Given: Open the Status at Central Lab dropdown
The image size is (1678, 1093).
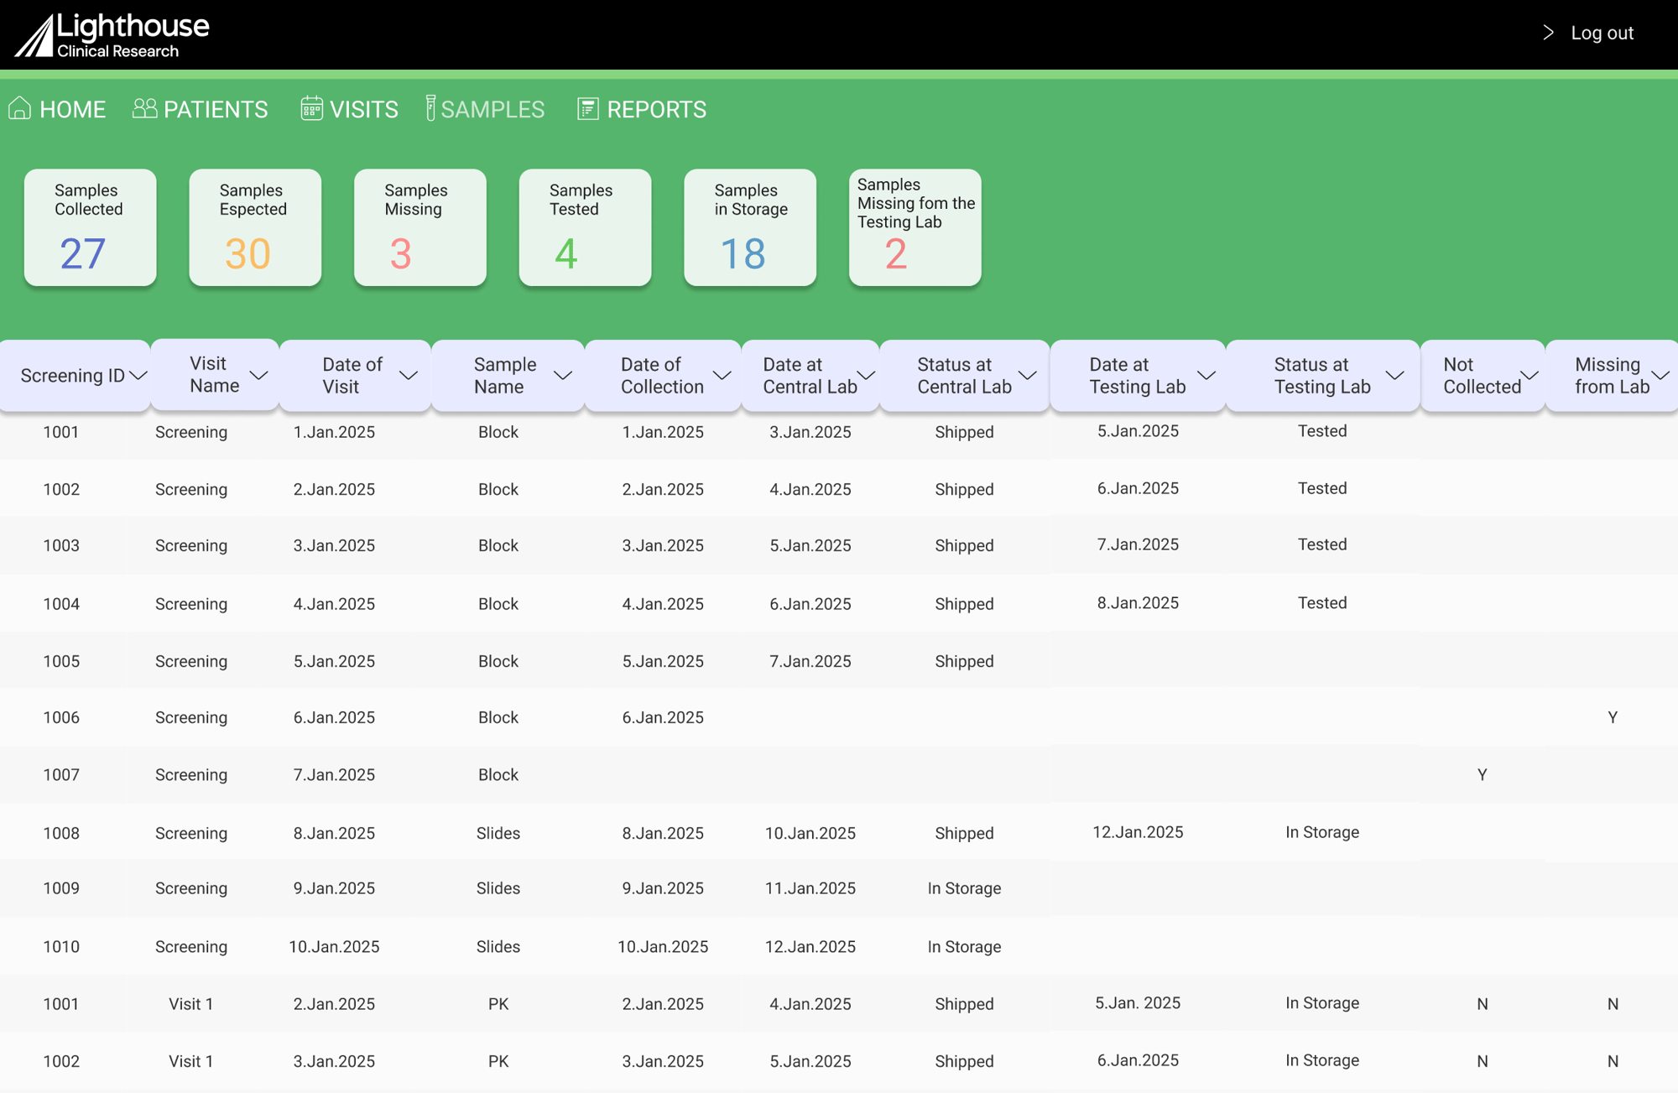Looking at the screenshot, I should coord(1028,376).
